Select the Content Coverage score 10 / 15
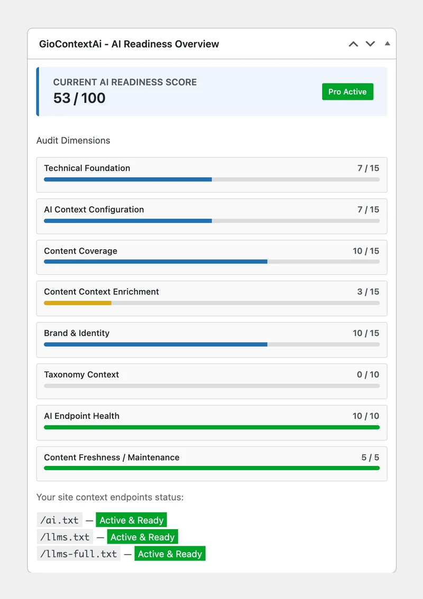Viewport: 423px width, 599px height. 366,251
